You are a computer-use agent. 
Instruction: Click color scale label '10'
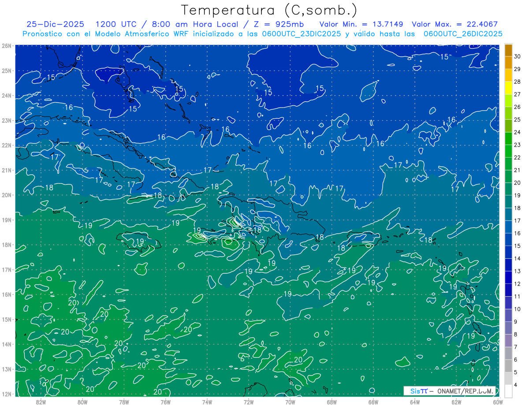click(x=518, y=309)
